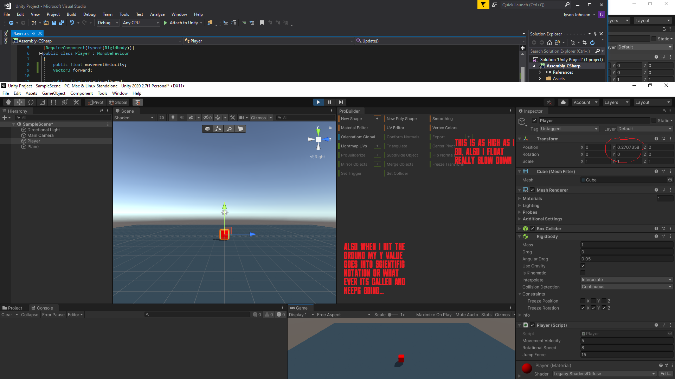Open GameObject menu in Unity
The width and height of the screenshot is (675, 379).
click(x=54, y=93)
